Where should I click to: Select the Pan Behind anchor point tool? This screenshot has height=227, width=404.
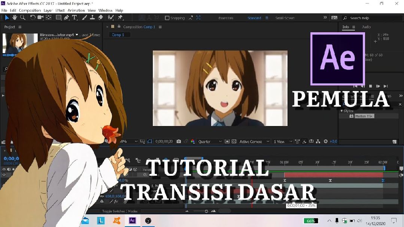(48, 18)
